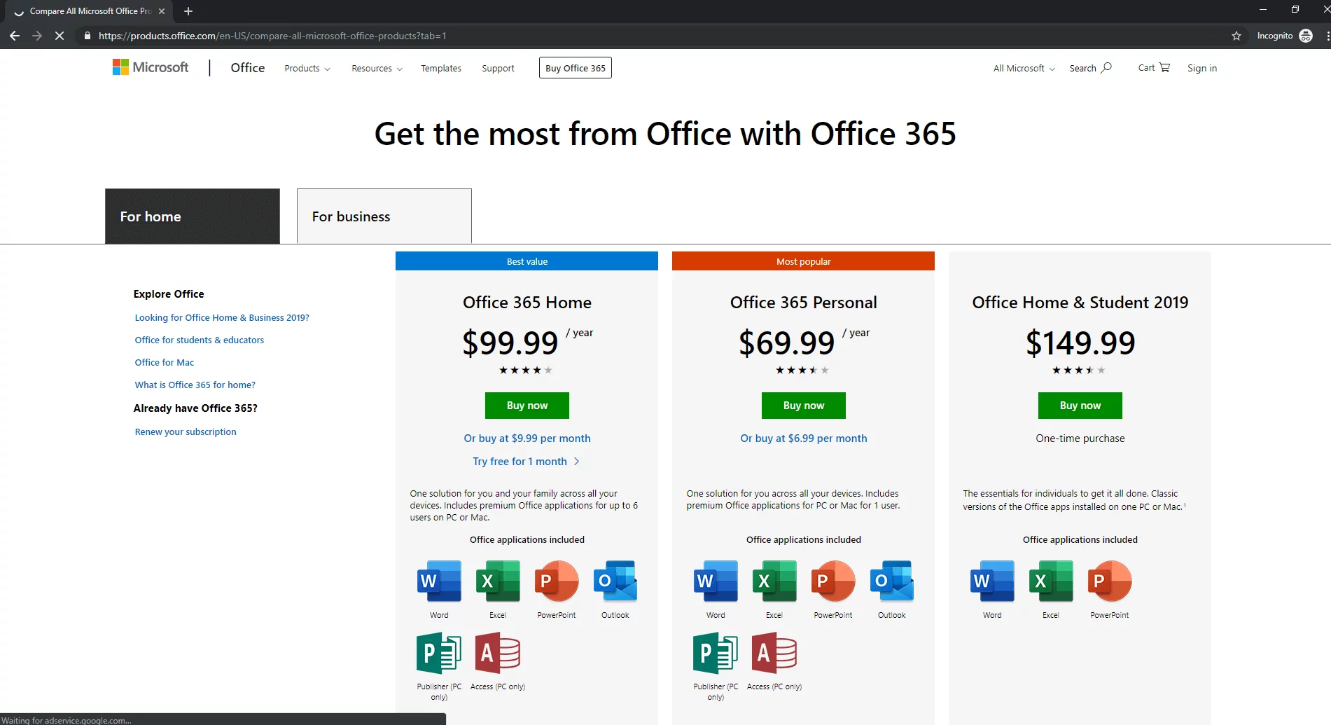
Task: Click the Word icon under Office 365 Personal
Action: [716, 581]
